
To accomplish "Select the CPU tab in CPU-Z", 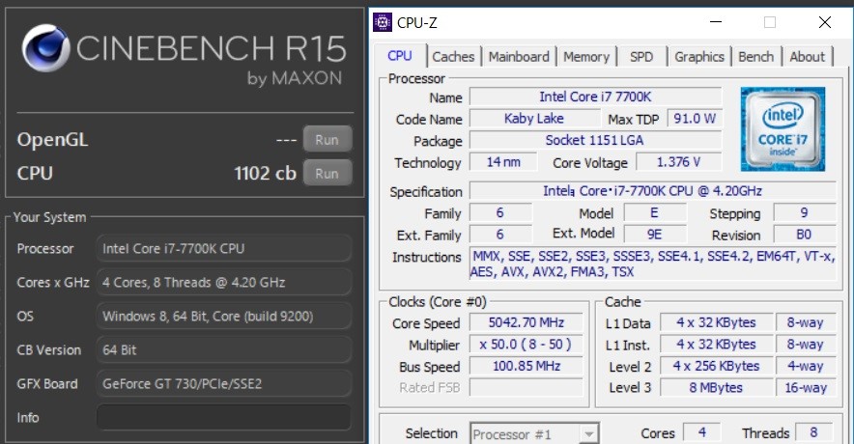I will (x=400, y=56).
